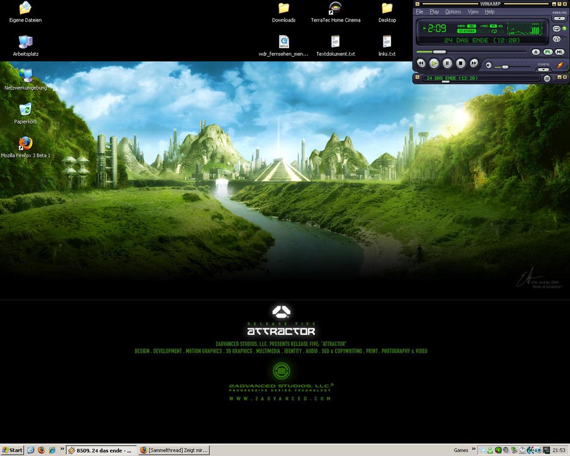570x456 pixels.
Task: Switch to Winamp taskbar button 8509. 24 das ende
Action: tap(102, 450)
